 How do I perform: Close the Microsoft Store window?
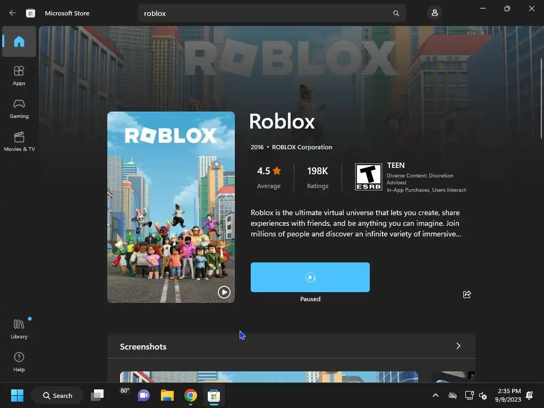pyautogui.click(x=531, y=8)
